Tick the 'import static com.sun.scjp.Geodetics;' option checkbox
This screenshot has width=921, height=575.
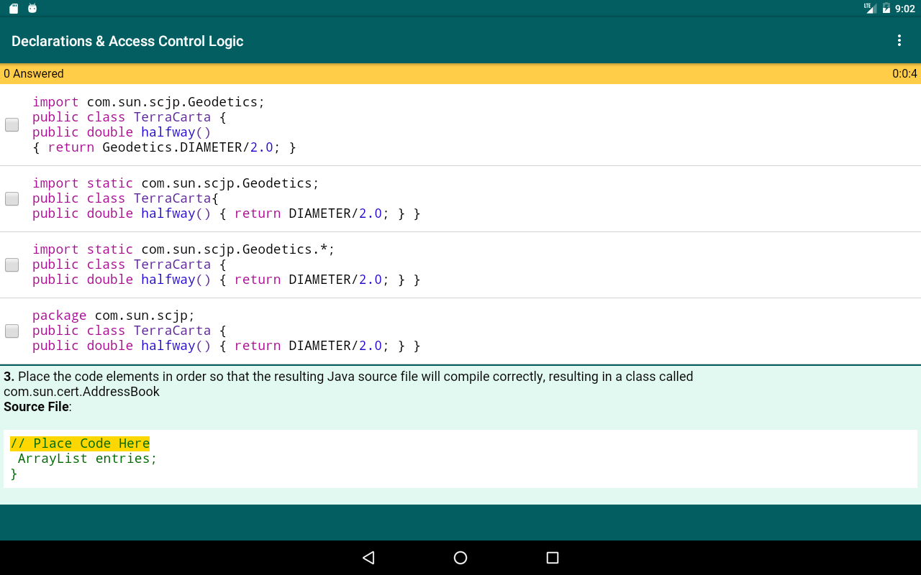click(12, 199)
